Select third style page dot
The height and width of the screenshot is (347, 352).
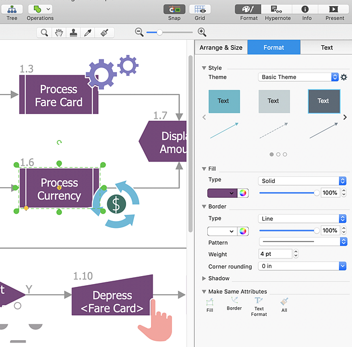(x=285, y=154)
